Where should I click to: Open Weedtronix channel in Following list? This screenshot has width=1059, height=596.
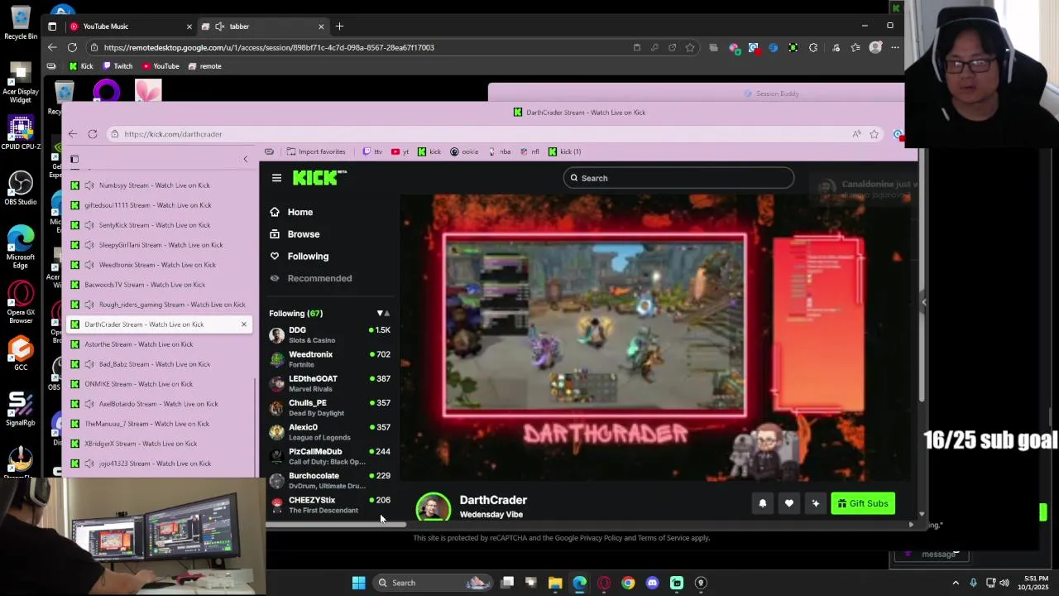tap(329, 359)
